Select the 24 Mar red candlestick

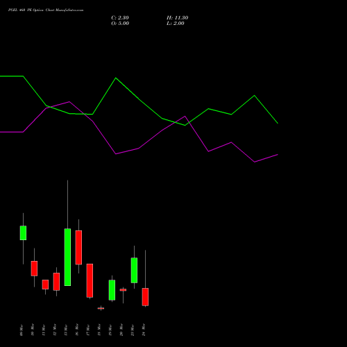145,297
